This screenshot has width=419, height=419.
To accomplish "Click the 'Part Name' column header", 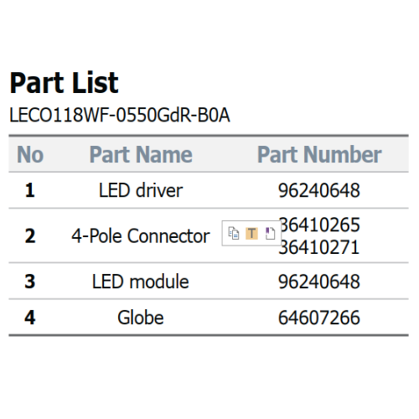I will click(141, 154).
